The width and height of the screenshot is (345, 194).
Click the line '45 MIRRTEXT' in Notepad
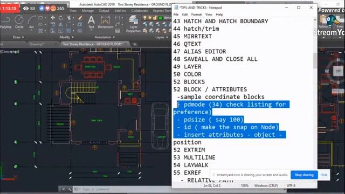(x=192, y=36)
